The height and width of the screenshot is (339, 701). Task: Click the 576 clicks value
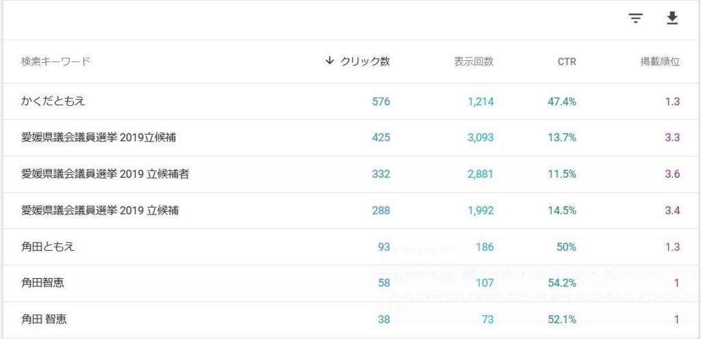click(x=381, y=102)
